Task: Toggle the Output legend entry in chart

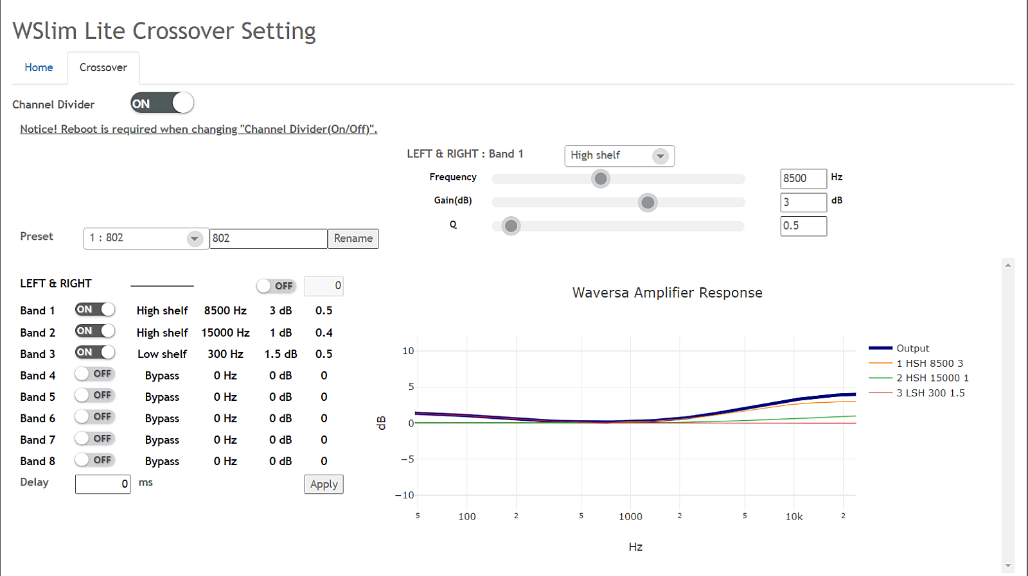Action: pyautogui.click(x=899, y=348)
